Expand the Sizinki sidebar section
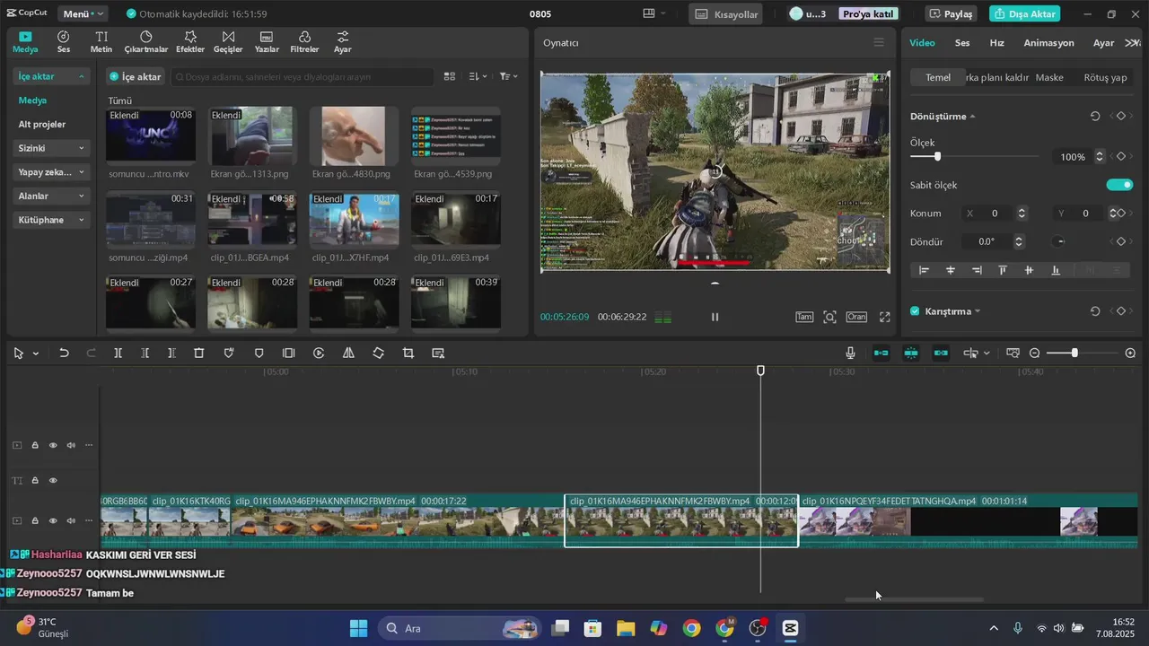Image resolution: width=1149 pixels, height=646 pixels. pos(52,148)
